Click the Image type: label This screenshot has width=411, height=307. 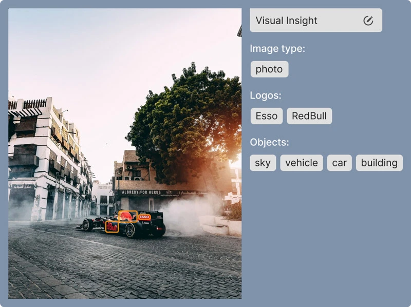tap(277, 48)
